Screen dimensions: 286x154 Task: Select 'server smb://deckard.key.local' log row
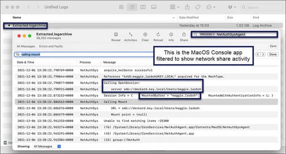tap(146, 89)
